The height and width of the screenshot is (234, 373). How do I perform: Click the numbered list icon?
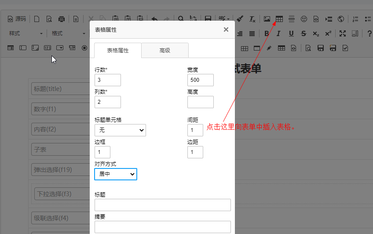pyautogui.click(x=355, y=19)
